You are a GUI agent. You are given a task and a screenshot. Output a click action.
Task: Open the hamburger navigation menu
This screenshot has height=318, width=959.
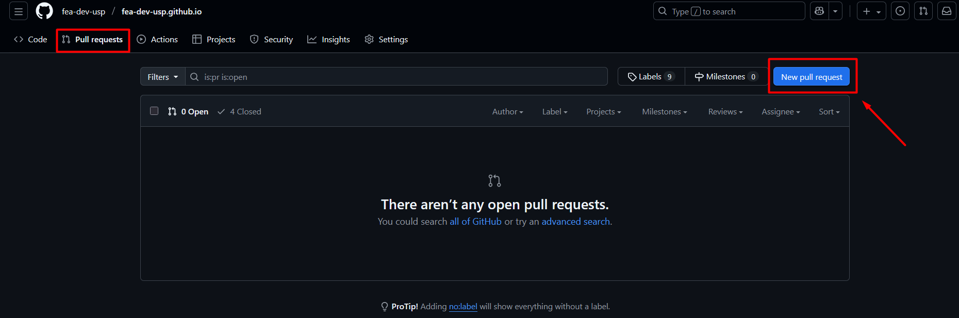19,11
